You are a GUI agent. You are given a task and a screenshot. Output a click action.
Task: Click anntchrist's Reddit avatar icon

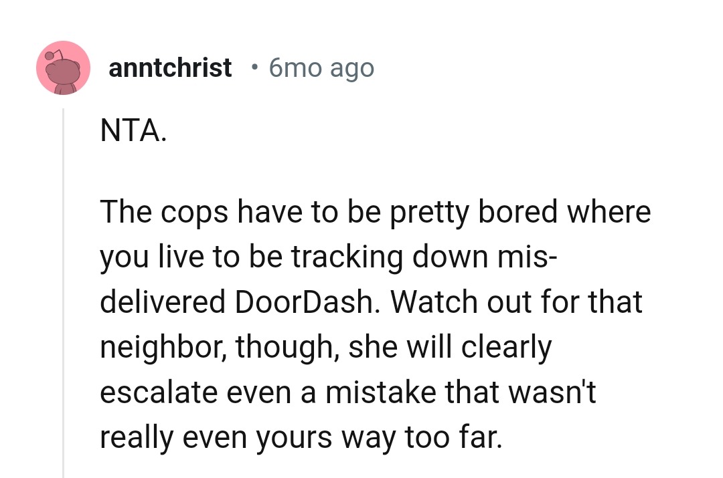click(63, 68)
